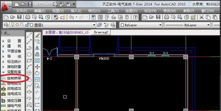Select the Extend tool
This screenshot has height=111, width=221.
point(37,98)
